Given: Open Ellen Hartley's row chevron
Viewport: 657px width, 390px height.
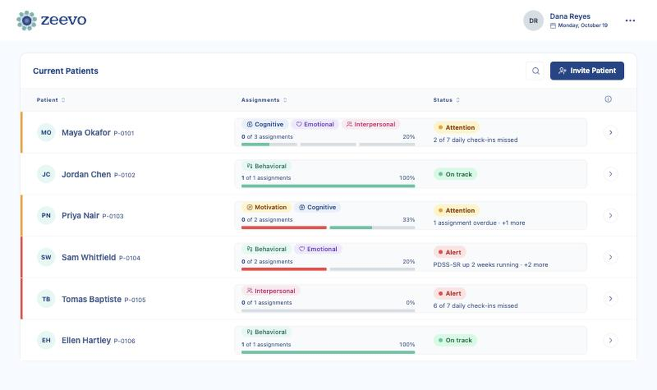Looking at the screenshot, I should tap(611, 340).
